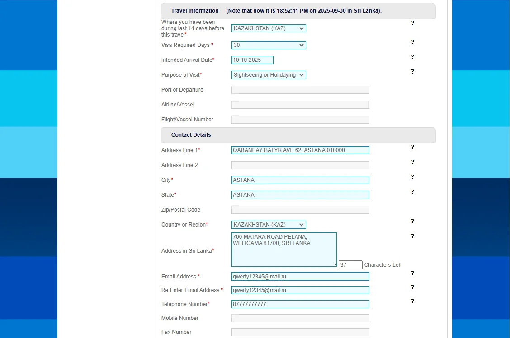The image size is (510, 338).
Task: Click help icon beside Email Address field
Action: click(x=412, y=273)
